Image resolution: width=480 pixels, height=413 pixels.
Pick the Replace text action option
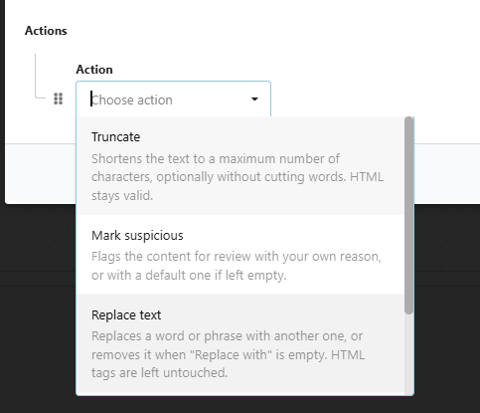click(x=240, y=344)
